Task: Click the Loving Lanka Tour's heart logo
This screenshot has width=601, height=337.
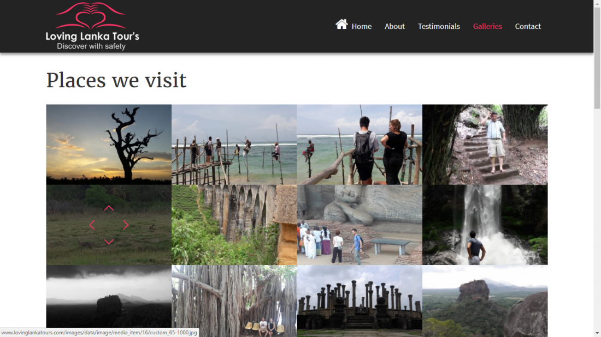Action: click(92, 26)
